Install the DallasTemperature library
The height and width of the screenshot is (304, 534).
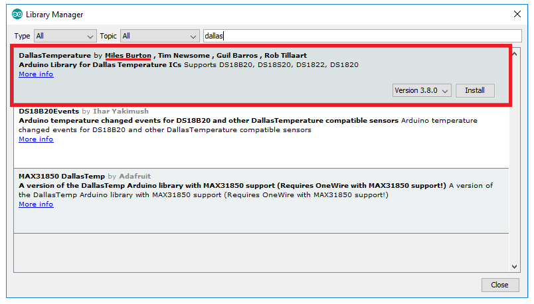(x=474, y=90)
